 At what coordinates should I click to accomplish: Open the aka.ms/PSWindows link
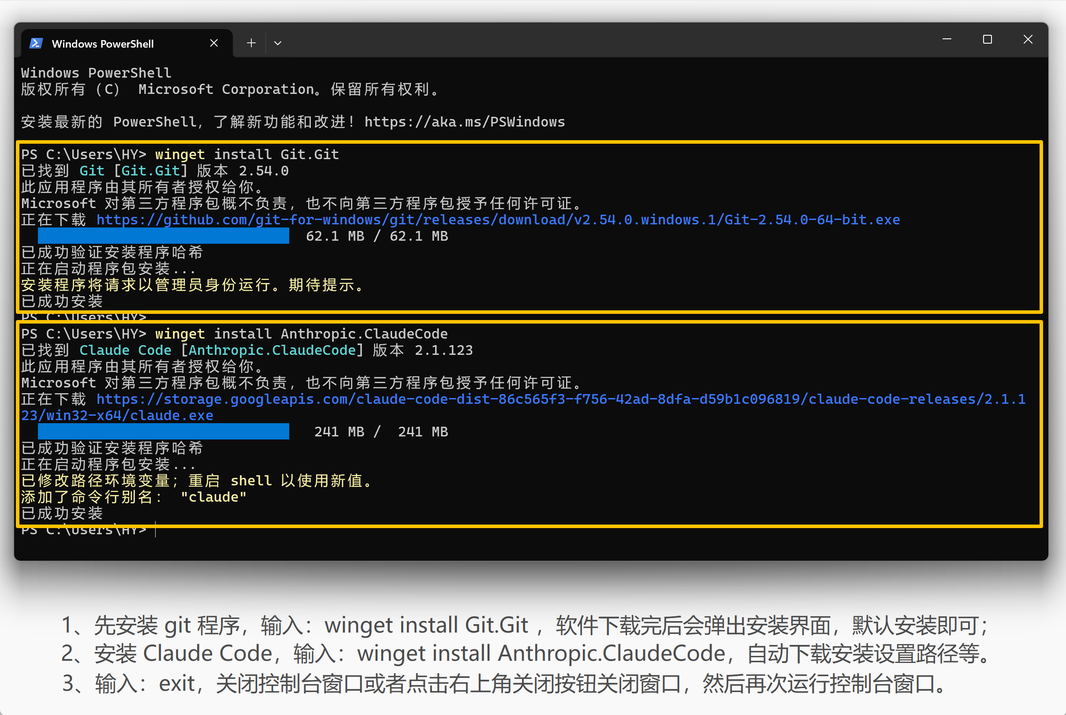(x=465, y=122)
